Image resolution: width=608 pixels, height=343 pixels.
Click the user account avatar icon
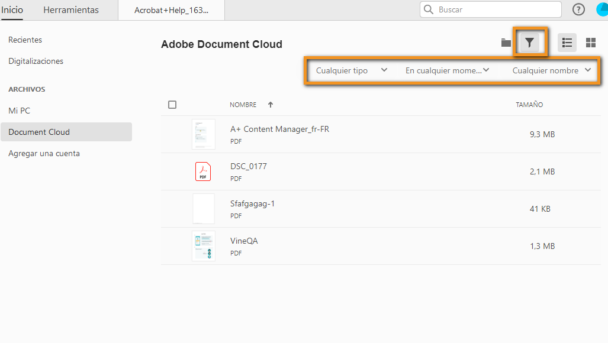pos(602,9)
